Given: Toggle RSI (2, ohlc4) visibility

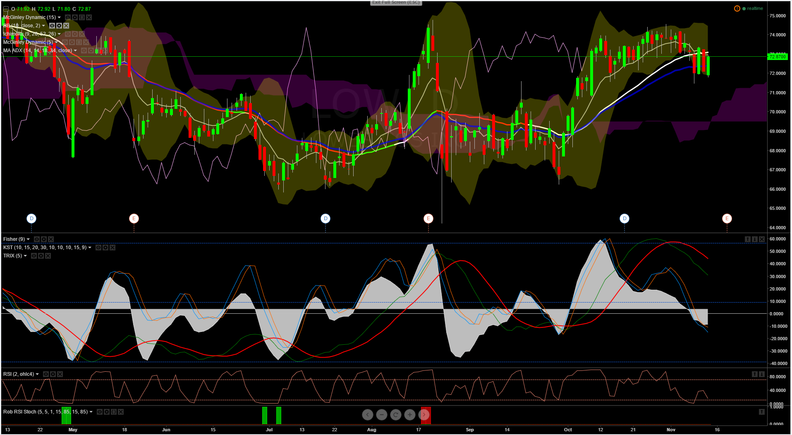Looking at the screenshot, I should (x=46, y=374).
